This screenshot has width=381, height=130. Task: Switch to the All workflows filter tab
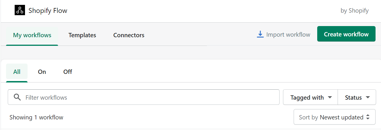pyautogui.click(x=17, y=72)
